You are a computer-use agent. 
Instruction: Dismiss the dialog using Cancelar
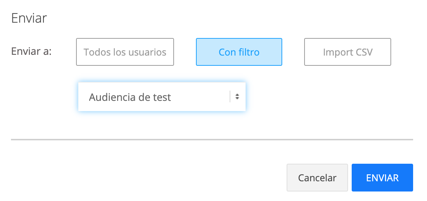317,178
